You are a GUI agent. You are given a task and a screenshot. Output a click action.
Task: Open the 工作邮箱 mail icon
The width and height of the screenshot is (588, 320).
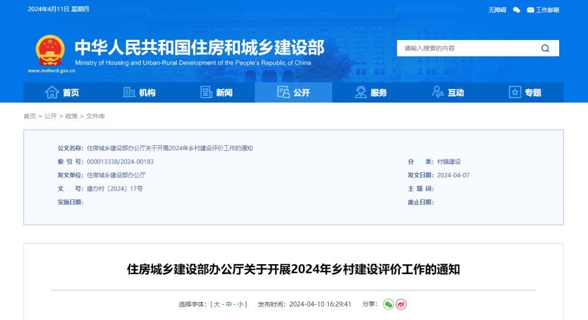click(x=530, y=10)
